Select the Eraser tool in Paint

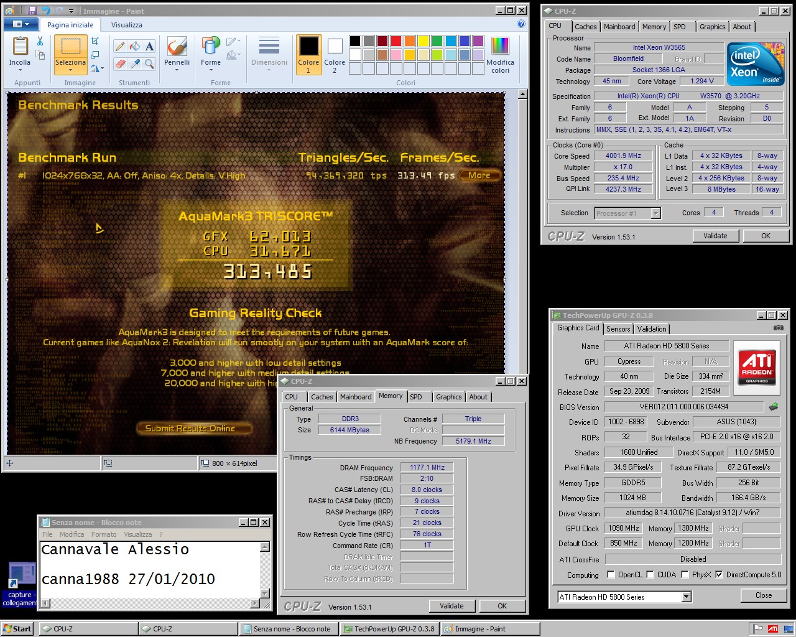(120, 63)
